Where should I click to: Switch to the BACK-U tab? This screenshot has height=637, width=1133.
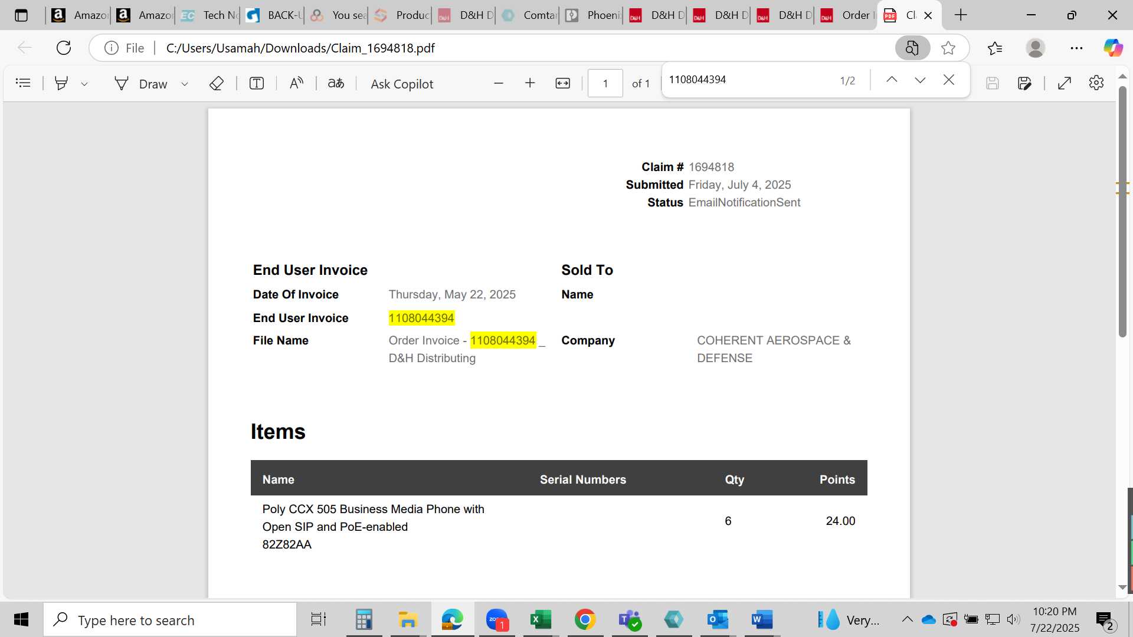[x=274, y=15]
